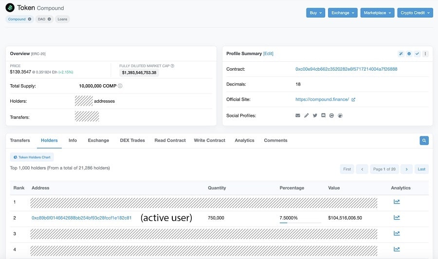Screen dimensions: 438x259
Task: Click the three-dot menu in Profile Summary
Action: pos(425,54)
